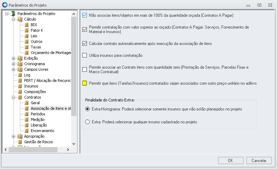Enable 'Utiliza insumos para contratação' checkbox
Image resolution: width=277 pixels, height=169 pixels.
click(84, 55)
